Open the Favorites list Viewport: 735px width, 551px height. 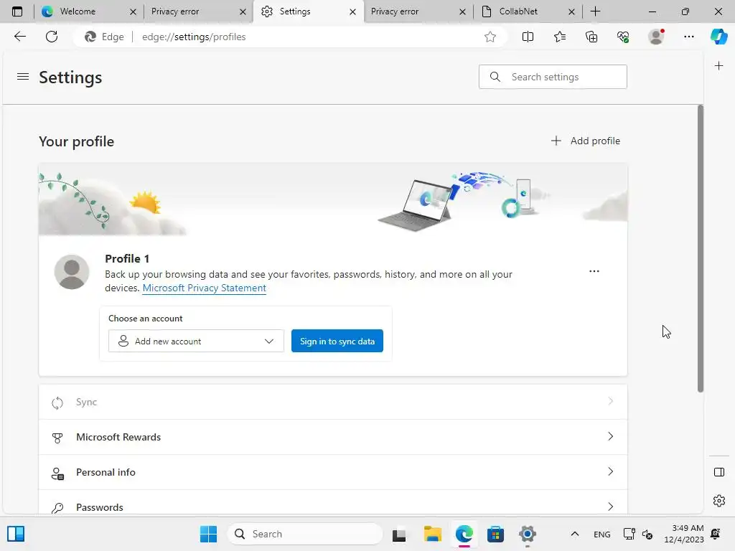click(560, 37)
